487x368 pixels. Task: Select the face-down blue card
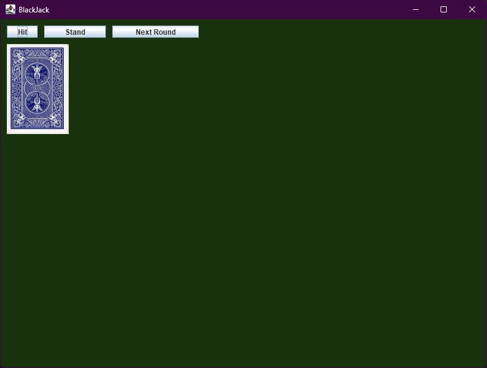point(38,89)
